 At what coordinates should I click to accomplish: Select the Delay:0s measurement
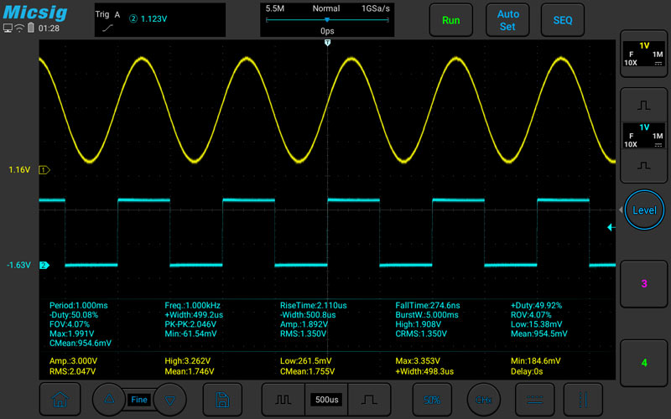[x=527, y=371]
